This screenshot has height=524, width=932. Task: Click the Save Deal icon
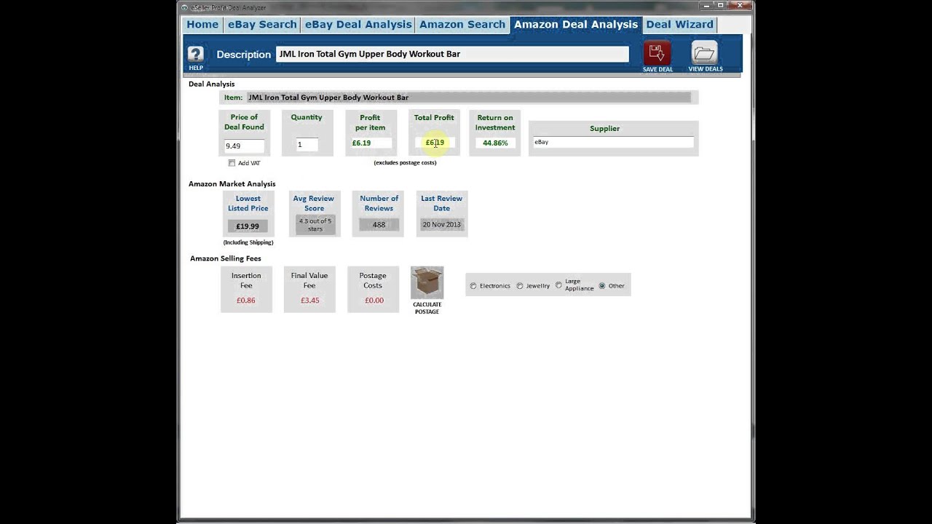coord(657,53)
